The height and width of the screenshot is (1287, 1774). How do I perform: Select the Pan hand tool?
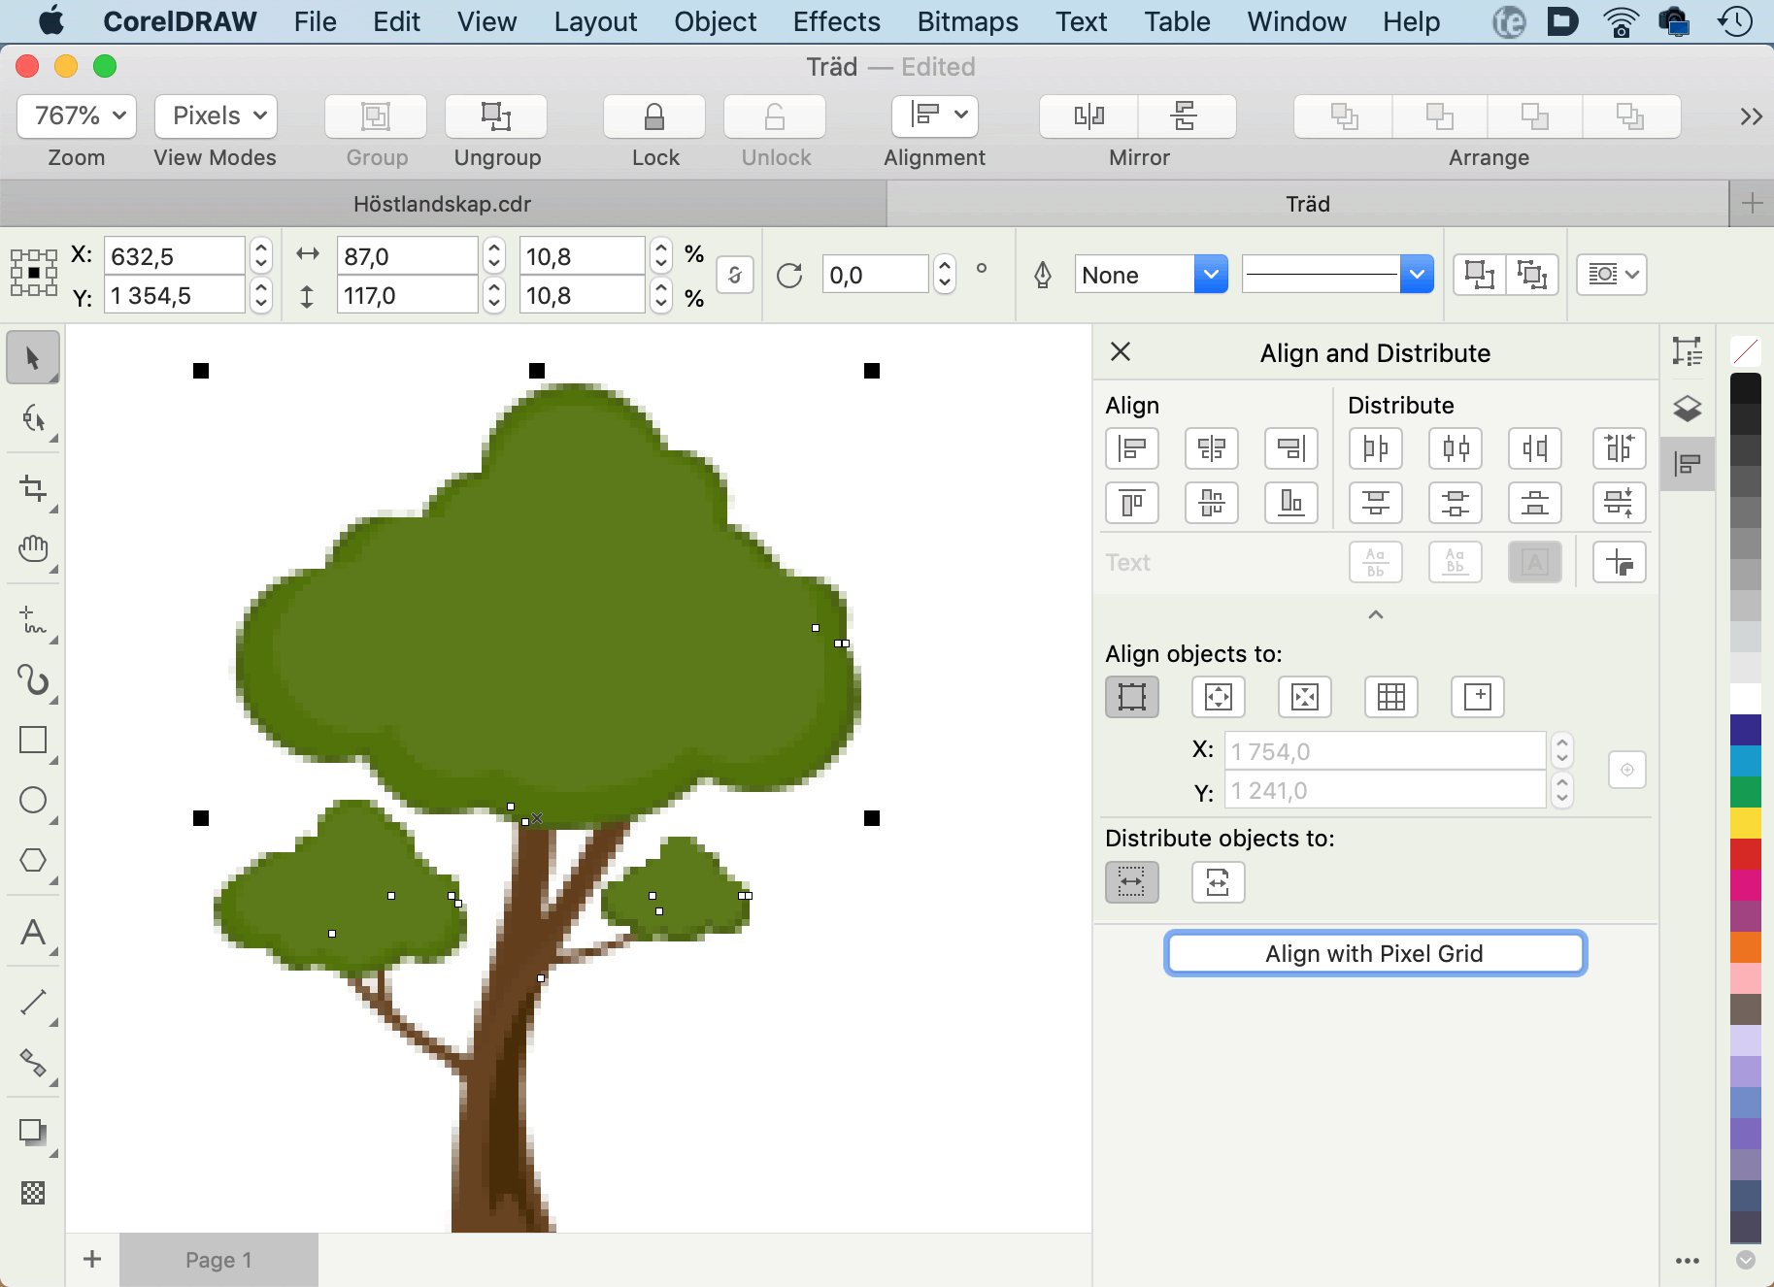33,549
